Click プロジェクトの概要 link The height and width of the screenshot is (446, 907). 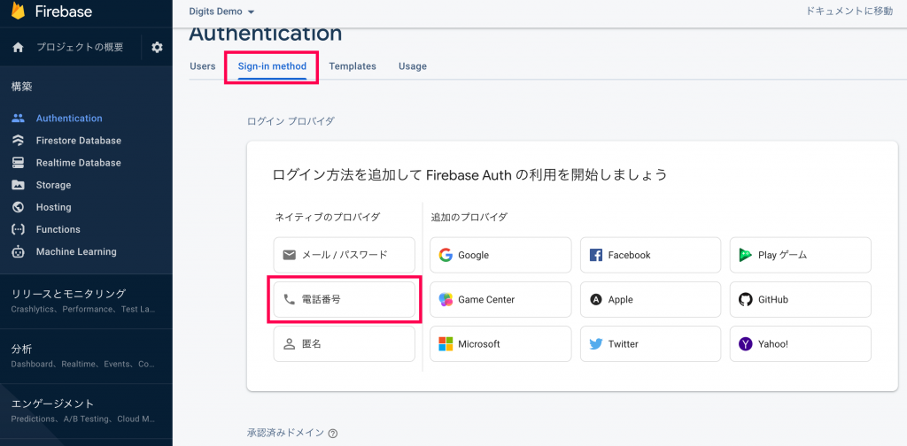[x=80, y=48]
